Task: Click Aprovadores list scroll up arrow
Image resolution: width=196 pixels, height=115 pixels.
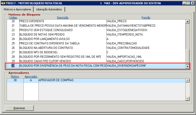Action: tap(187, 80)
